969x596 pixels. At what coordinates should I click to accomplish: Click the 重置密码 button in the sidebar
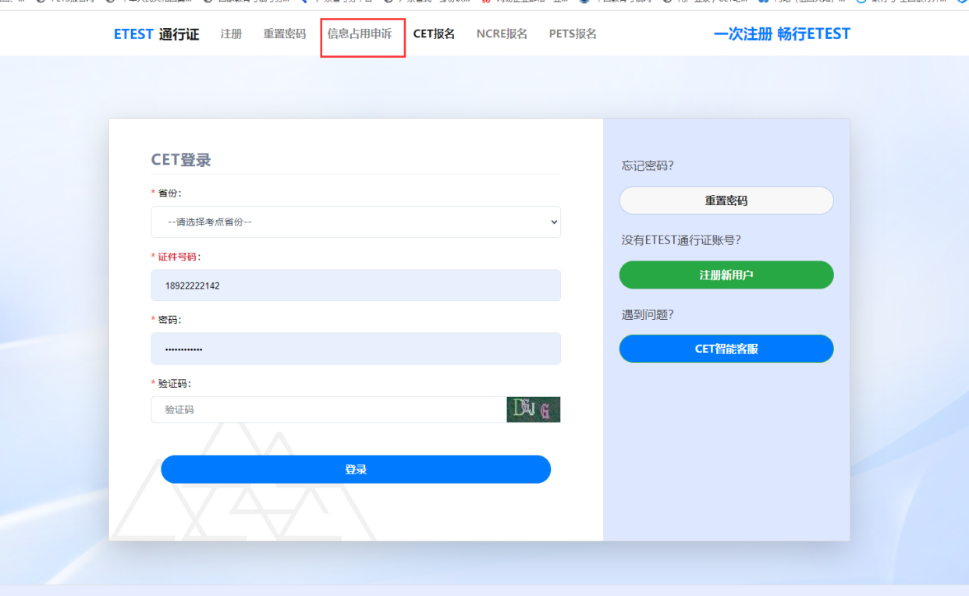point(726,200)
